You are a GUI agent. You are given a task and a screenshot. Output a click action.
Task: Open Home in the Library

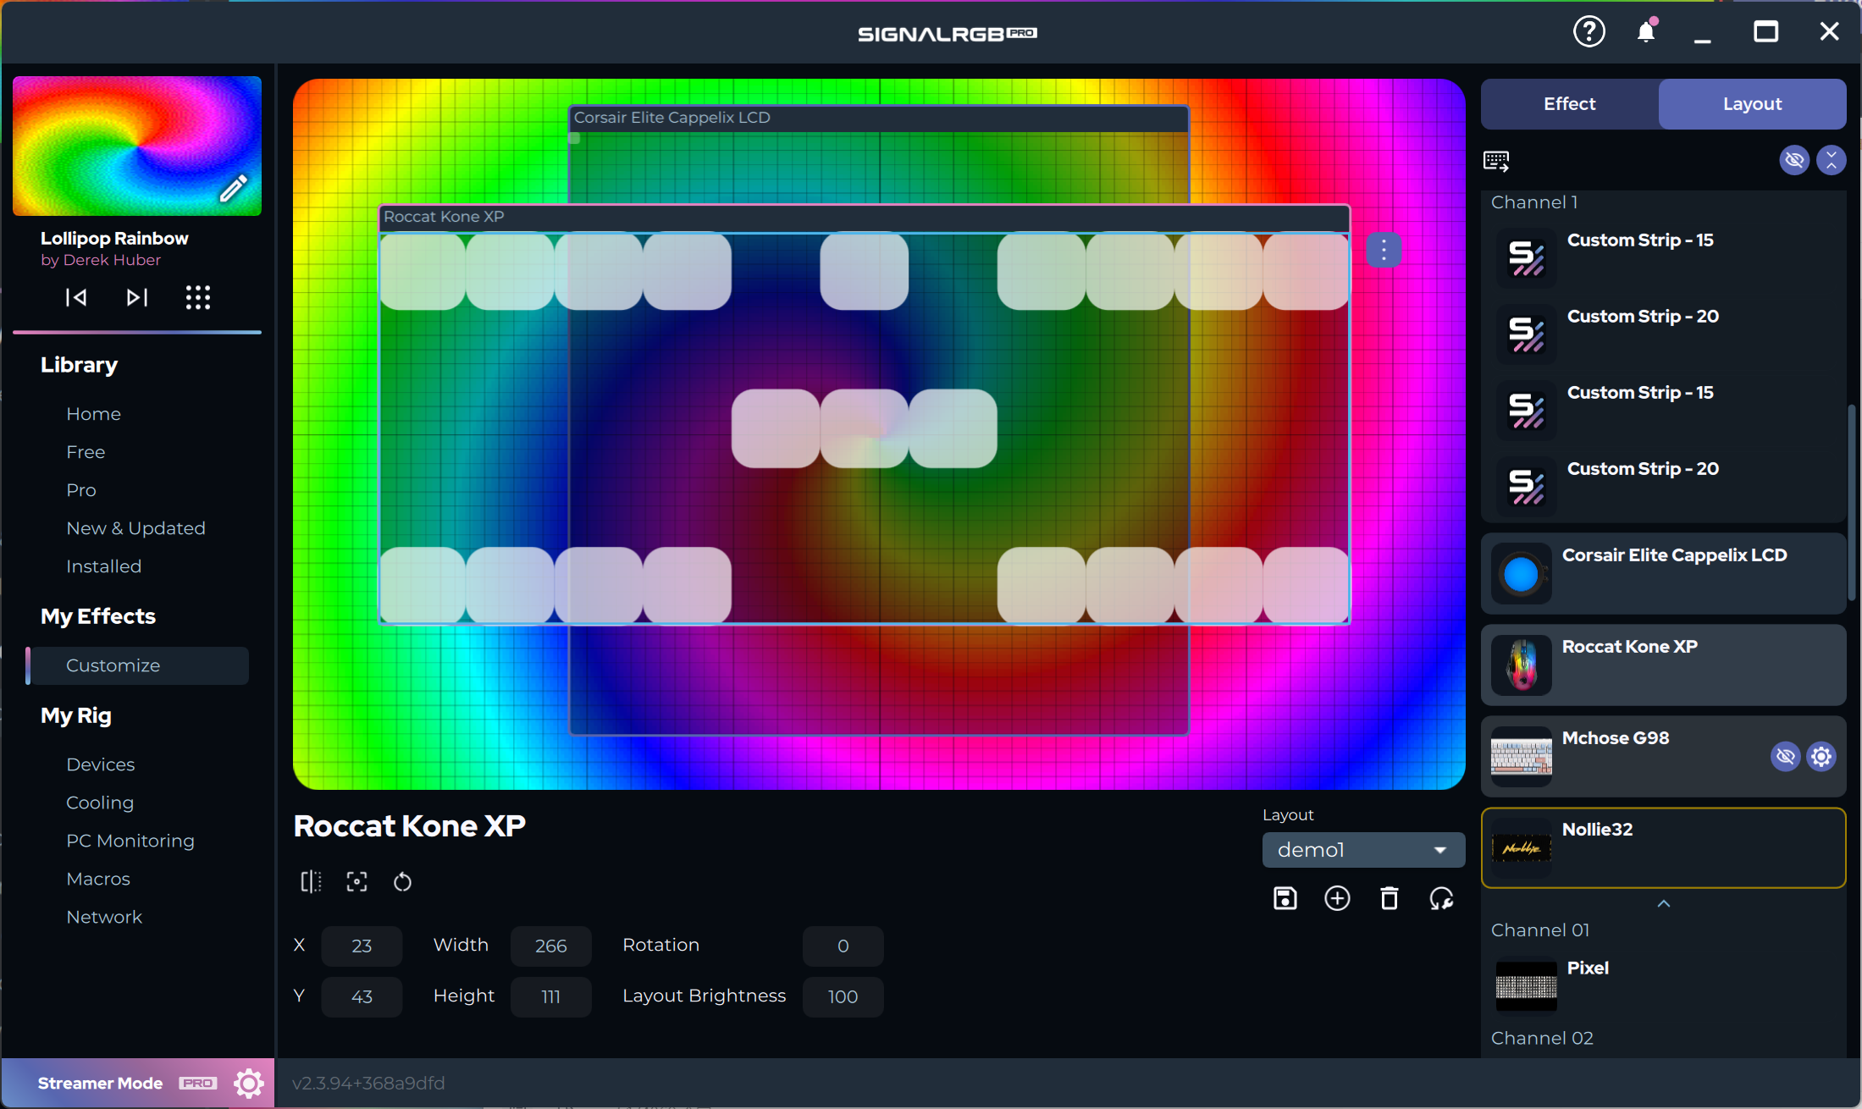[x=93, y=414]
